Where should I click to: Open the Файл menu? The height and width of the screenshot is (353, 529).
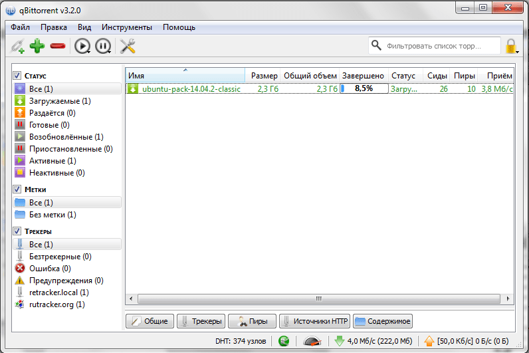click(x=20, y=27)
